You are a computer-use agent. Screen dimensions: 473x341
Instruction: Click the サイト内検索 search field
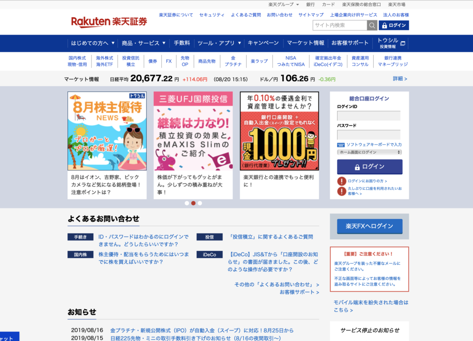(340, 25)
